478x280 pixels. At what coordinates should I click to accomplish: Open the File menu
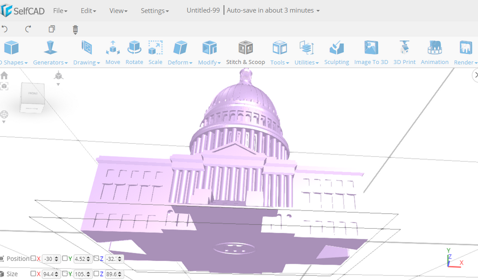[x=60, y=11]
